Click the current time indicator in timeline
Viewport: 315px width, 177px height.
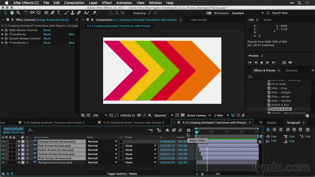(x=197, y=132)
